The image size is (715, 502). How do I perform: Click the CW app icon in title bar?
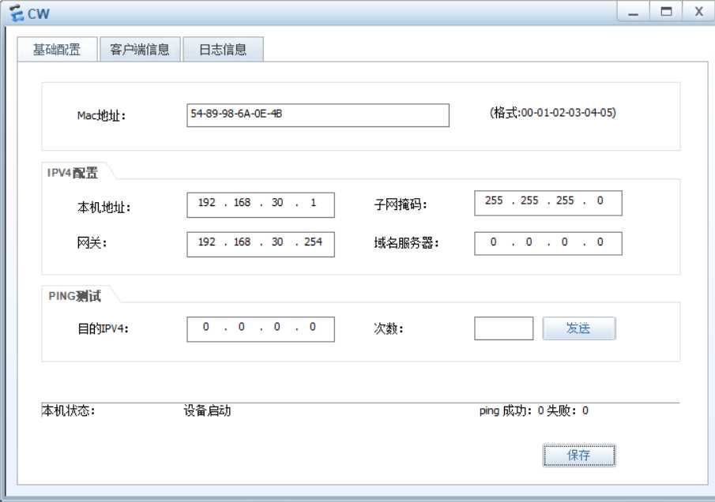(17, 13)
